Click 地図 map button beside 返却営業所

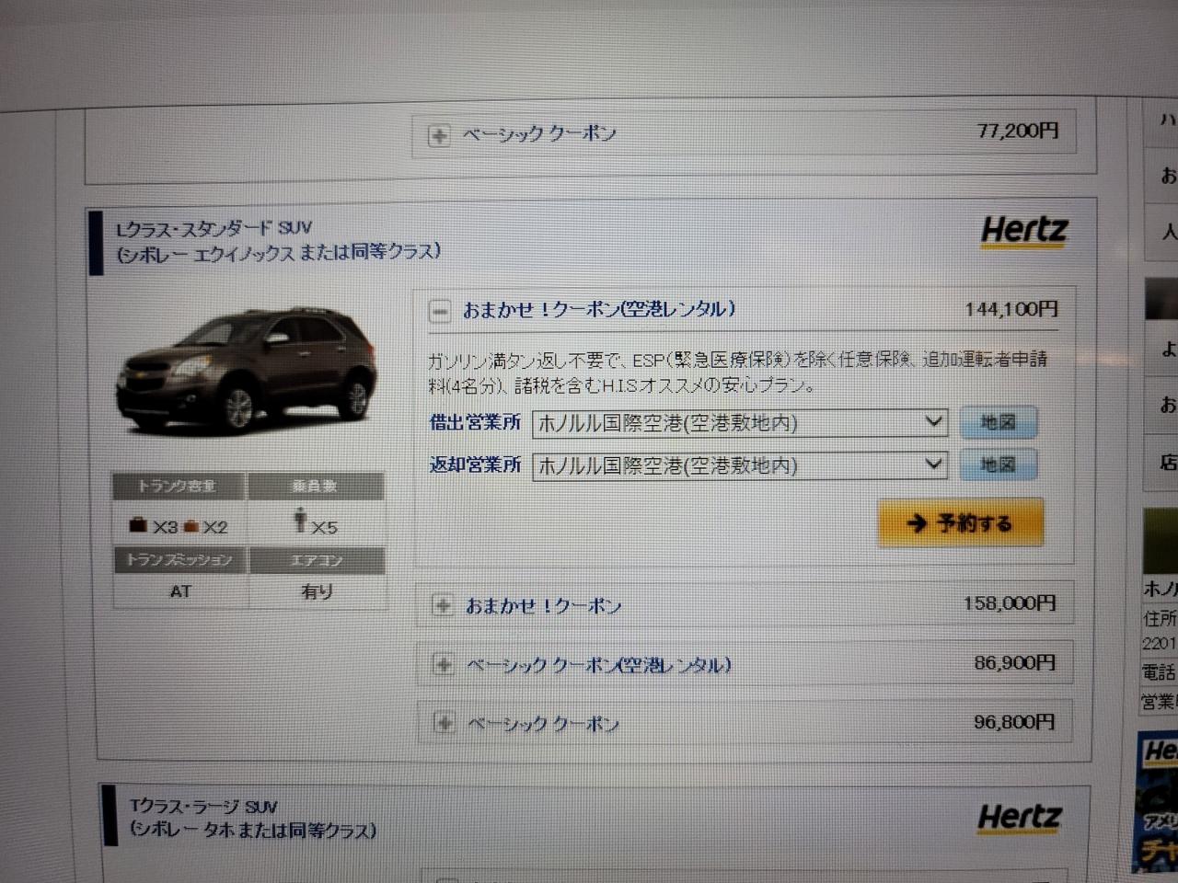pyautogui.click(x=998, y=464)
